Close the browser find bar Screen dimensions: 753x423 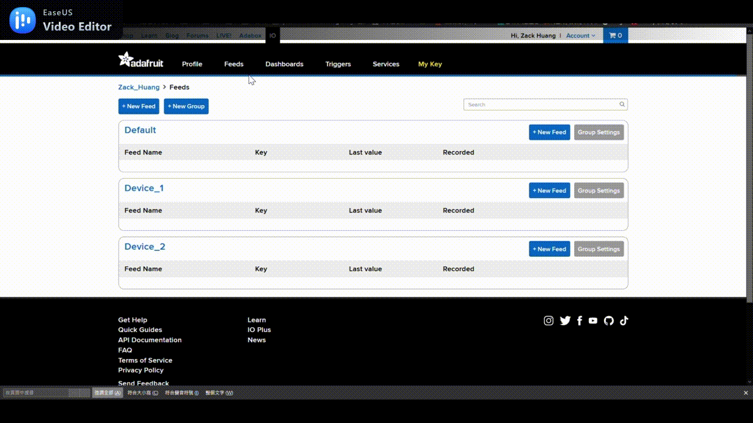pyautogui.click(x=746, y=393)
